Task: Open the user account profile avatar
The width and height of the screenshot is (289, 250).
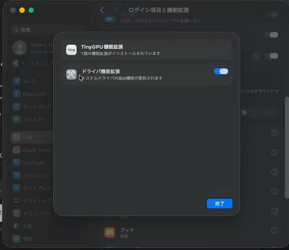Action: point(20,47)
